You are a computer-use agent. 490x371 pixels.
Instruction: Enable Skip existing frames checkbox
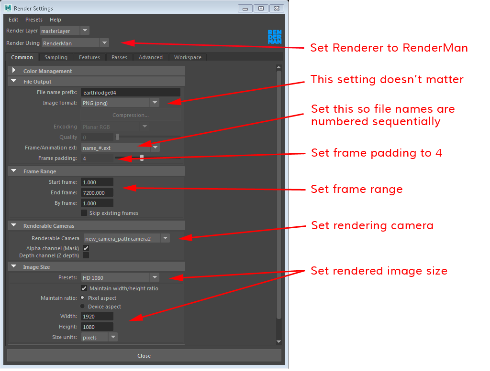point(84,213)
